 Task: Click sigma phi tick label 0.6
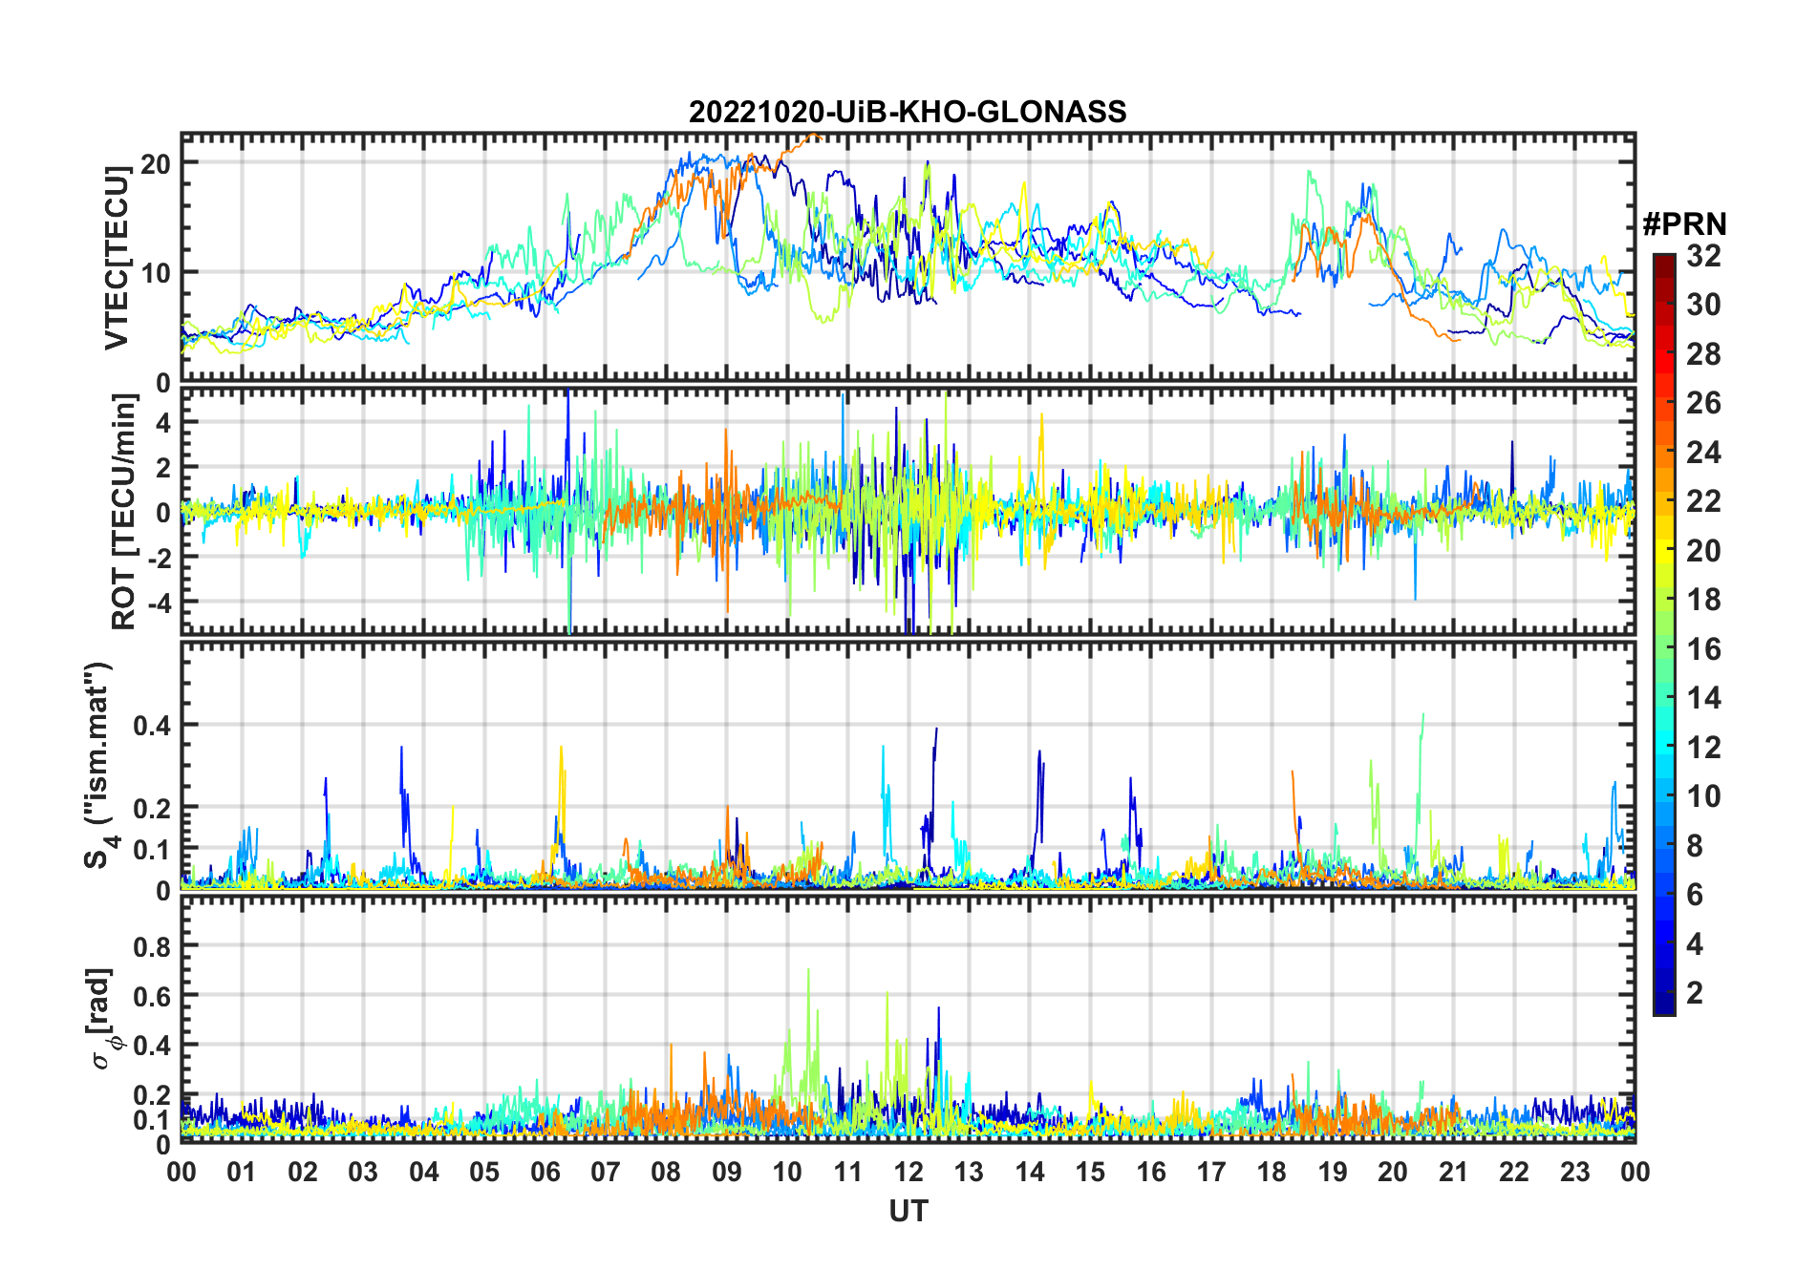[x=152, y=996]
